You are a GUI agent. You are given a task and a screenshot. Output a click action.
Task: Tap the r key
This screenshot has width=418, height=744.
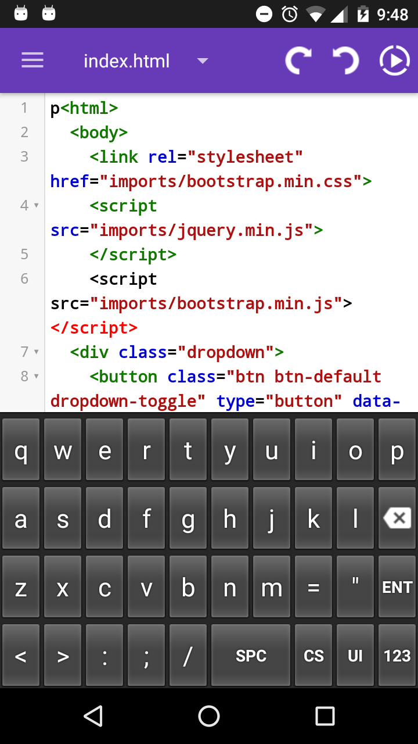146,449
